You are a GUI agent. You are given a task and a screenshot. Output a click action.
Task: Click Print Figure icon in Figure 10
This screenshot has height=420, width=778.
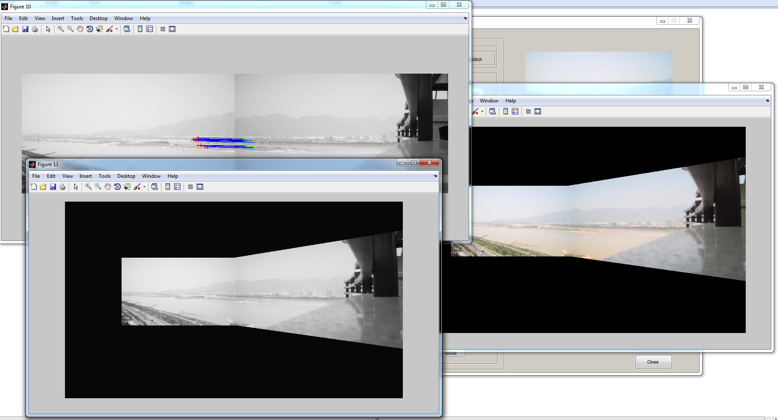click(35, 29)
